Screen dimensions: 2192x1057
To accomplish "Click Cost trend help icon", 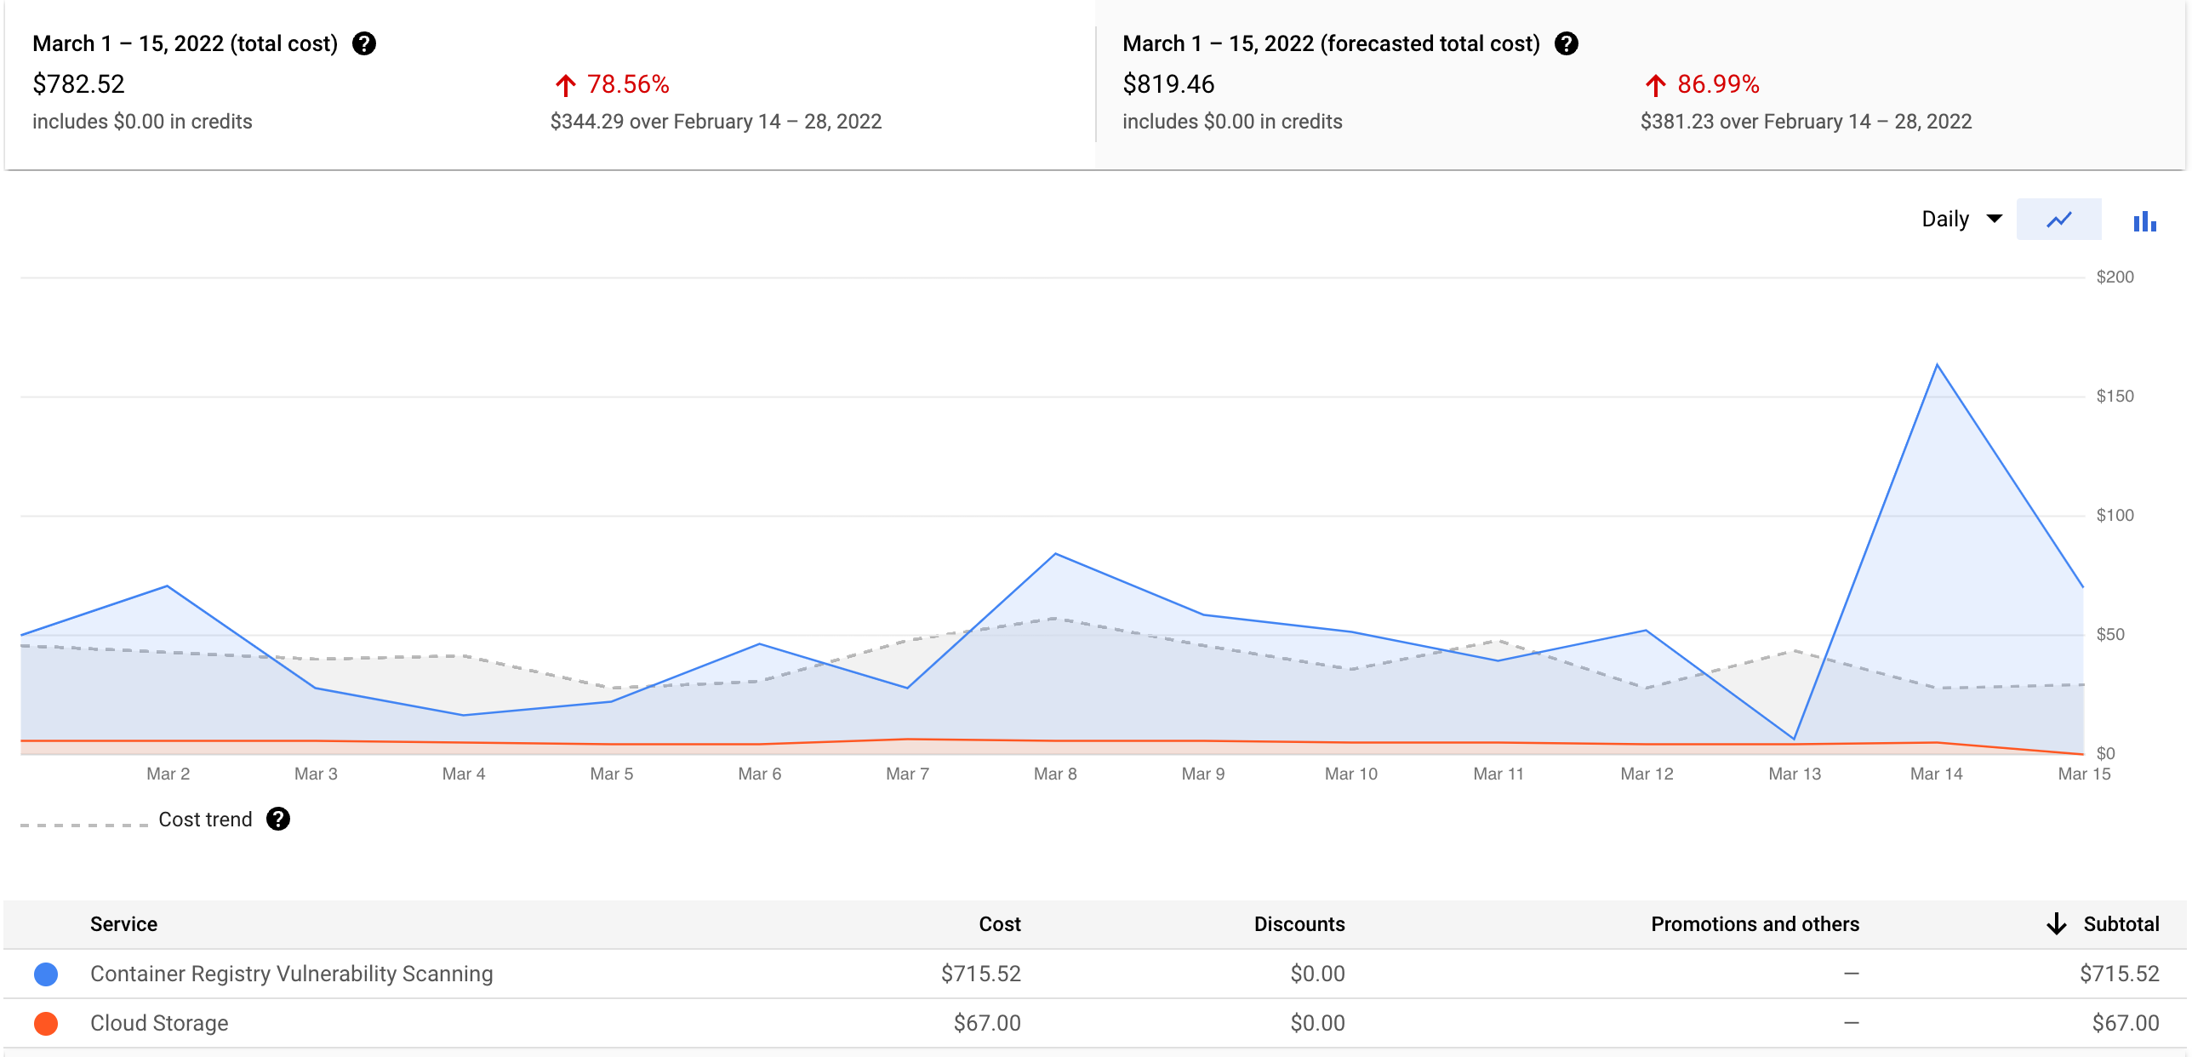I will coord(278,819).
